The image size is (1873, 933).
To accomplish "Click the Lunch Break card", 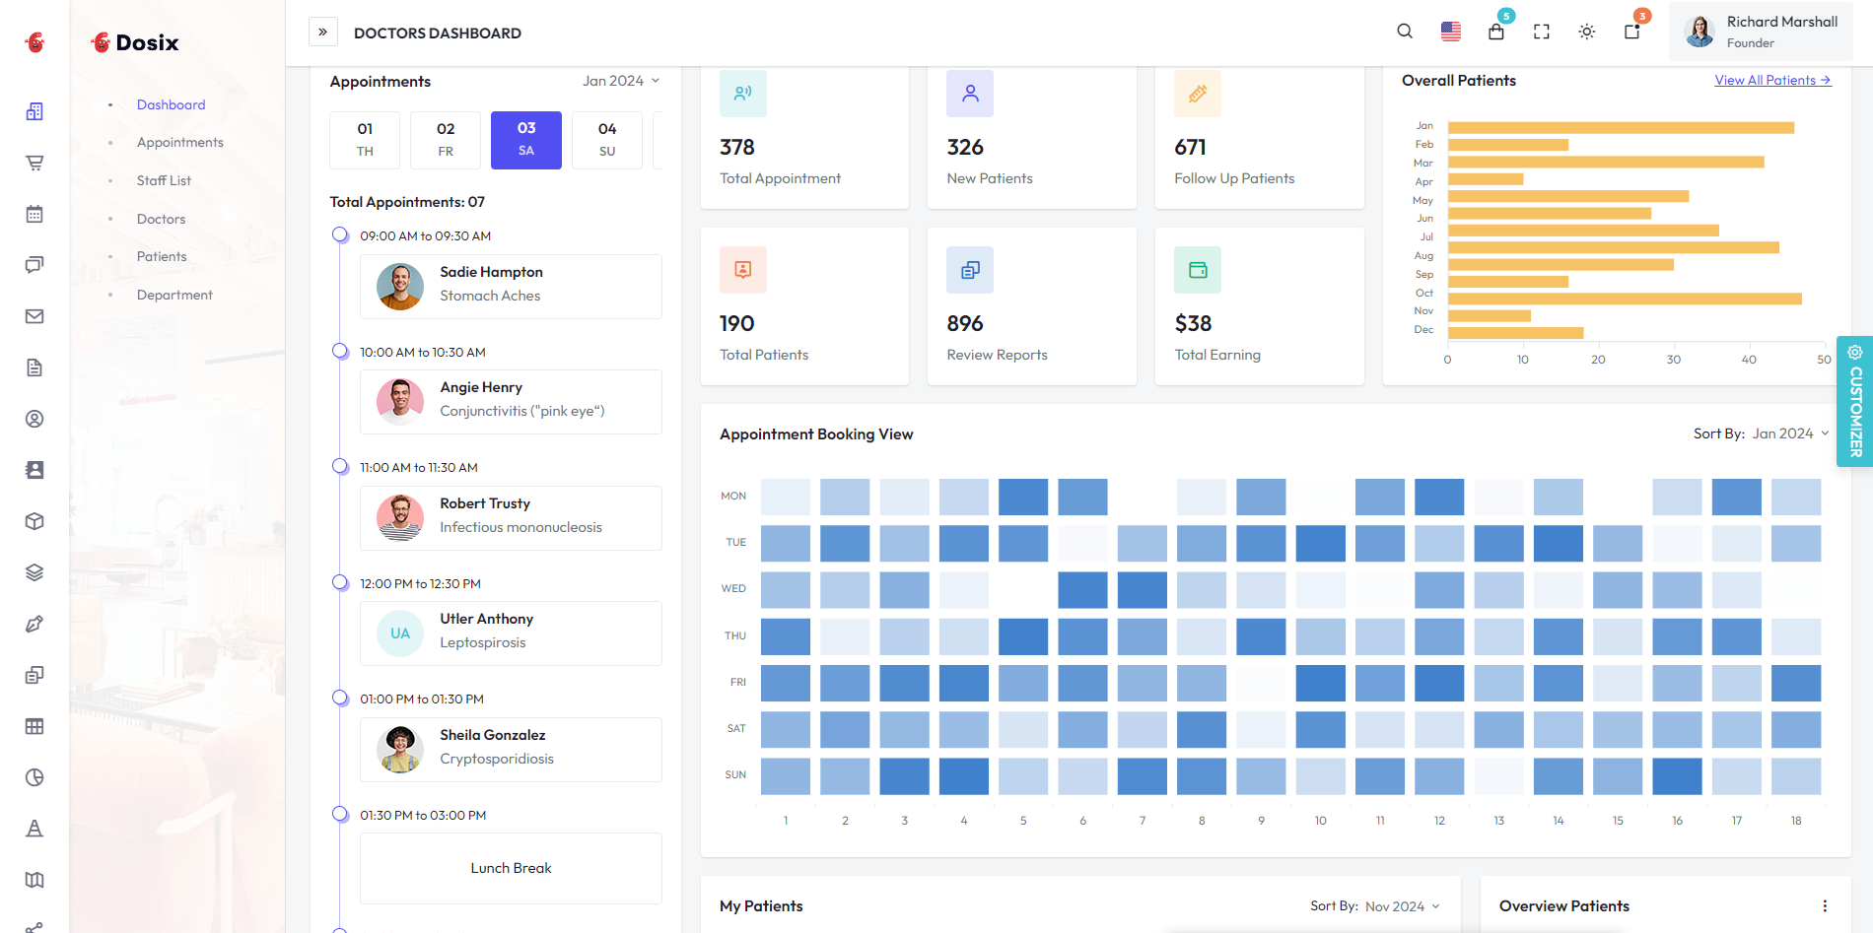I will coord(511,868).
